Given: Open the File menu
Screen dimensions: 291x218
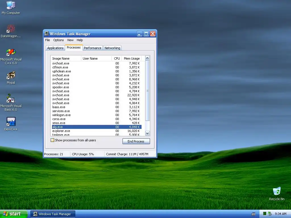Looking at the screenshot, I should 47,40.
